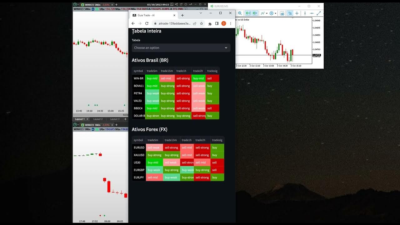This screenshot has height=225, width=400.
Task: Switch to Layout 2 tab
Action: (x=98, y=119)
